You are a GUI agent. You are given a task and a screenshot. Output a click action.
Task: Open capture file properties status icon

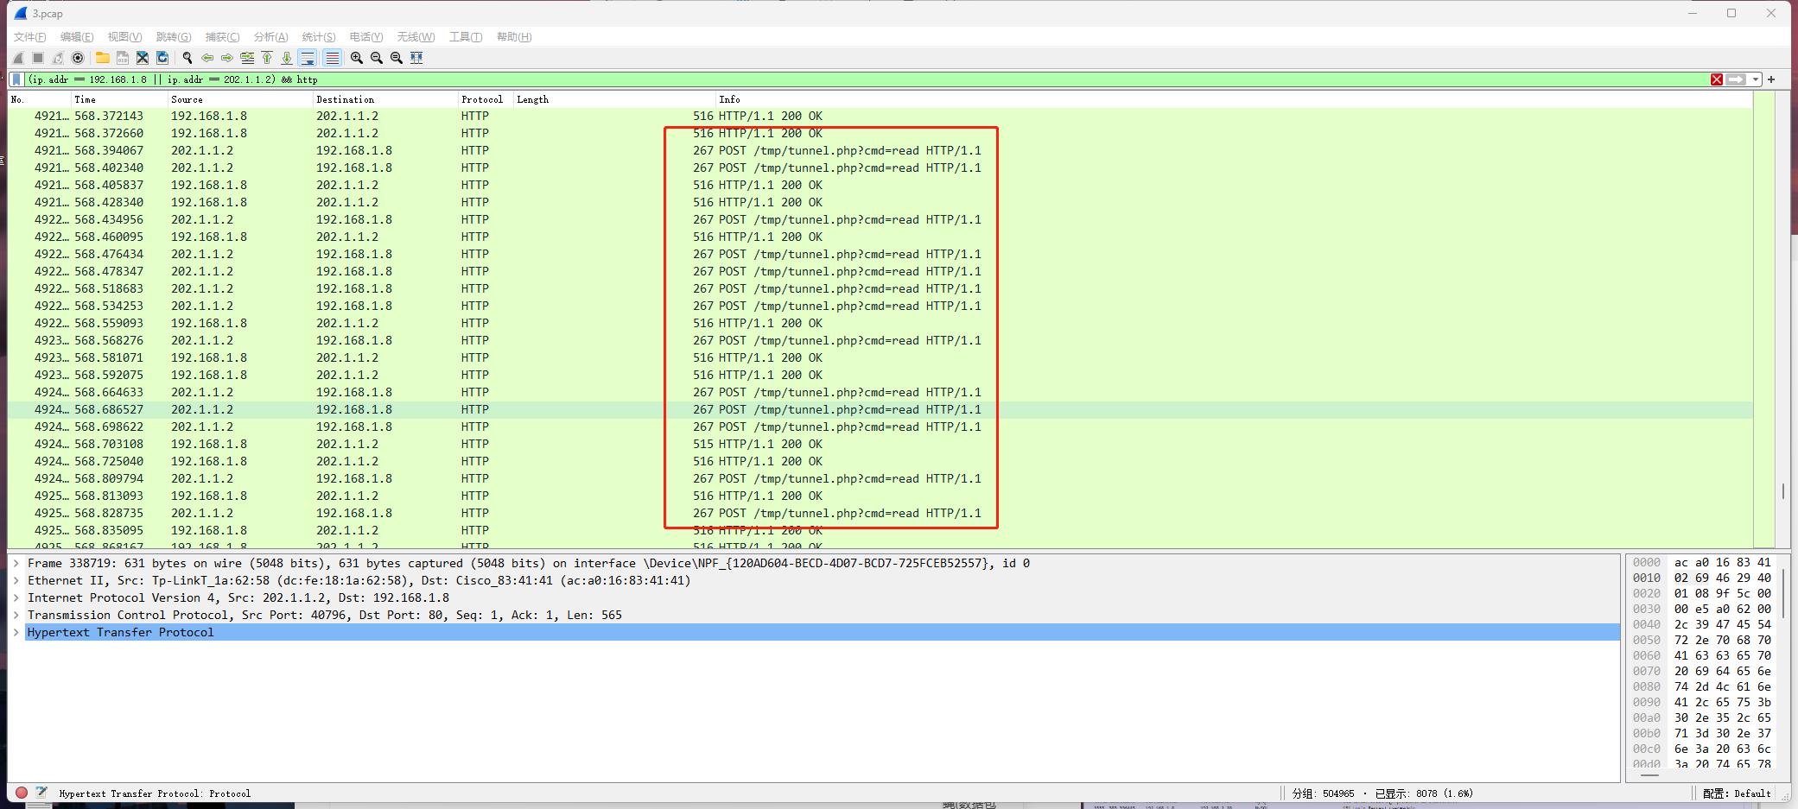41,793
